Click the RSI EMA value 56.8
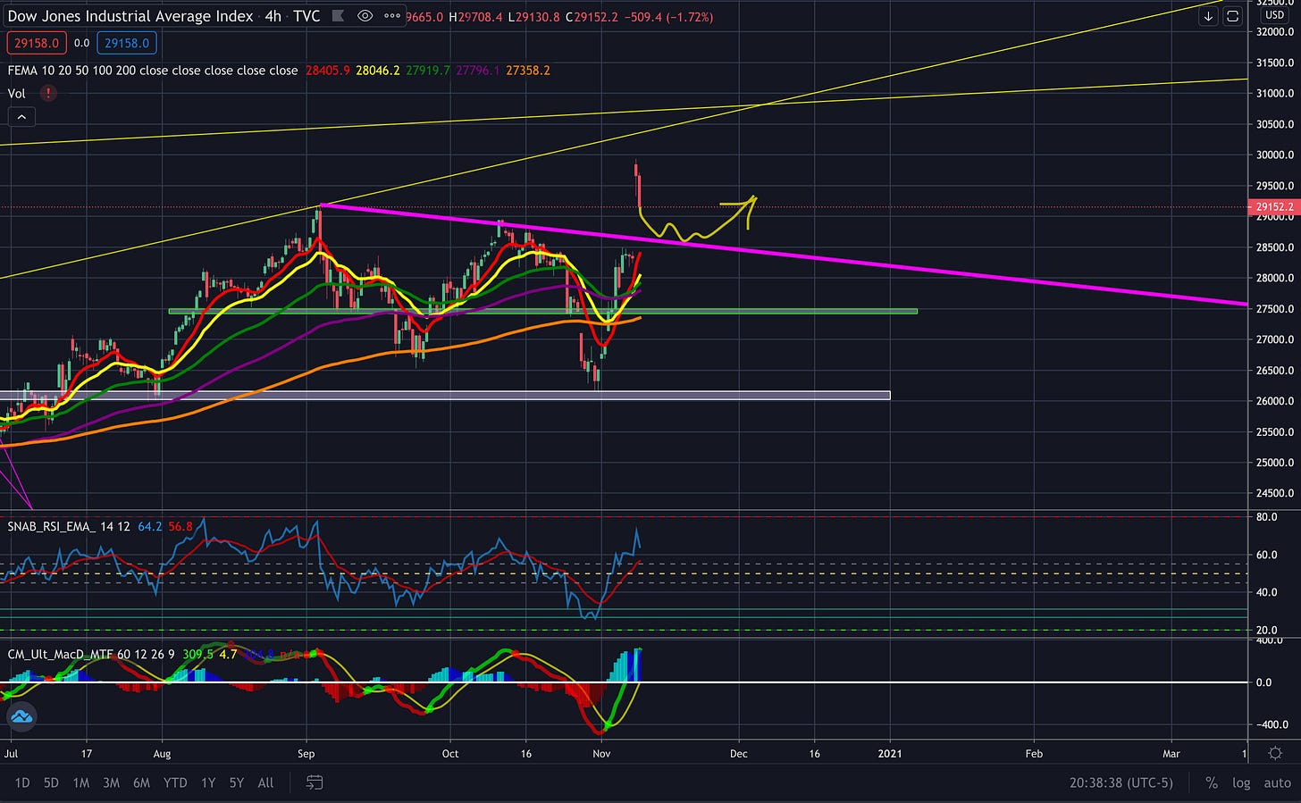 [180, 526]
